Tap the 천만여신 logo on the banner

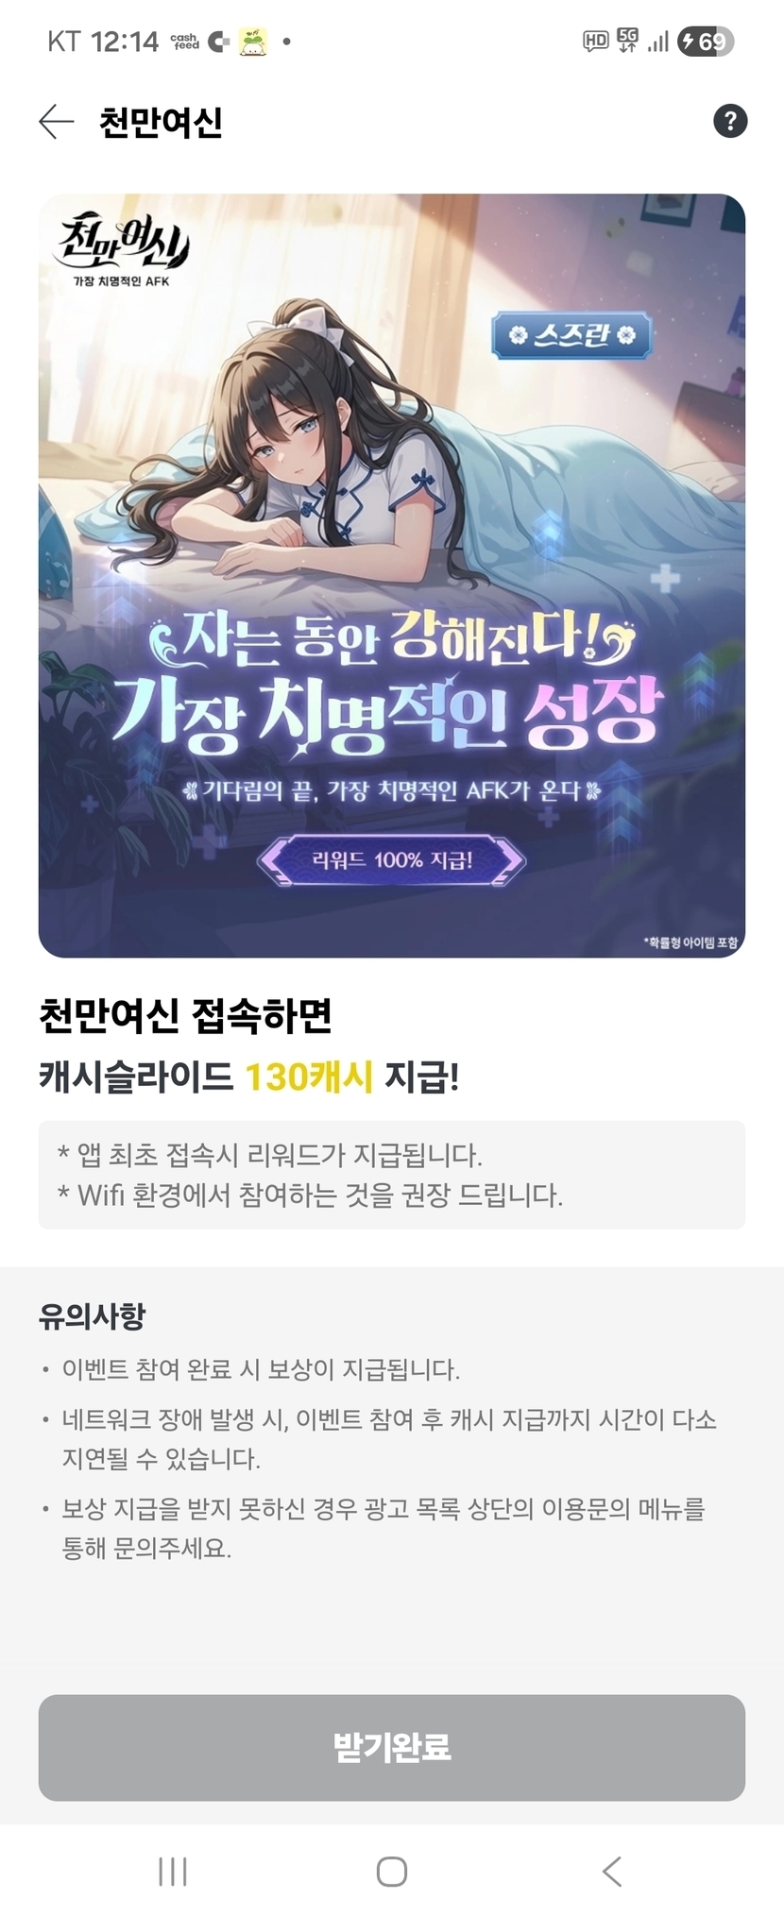[x=123, y=247]
